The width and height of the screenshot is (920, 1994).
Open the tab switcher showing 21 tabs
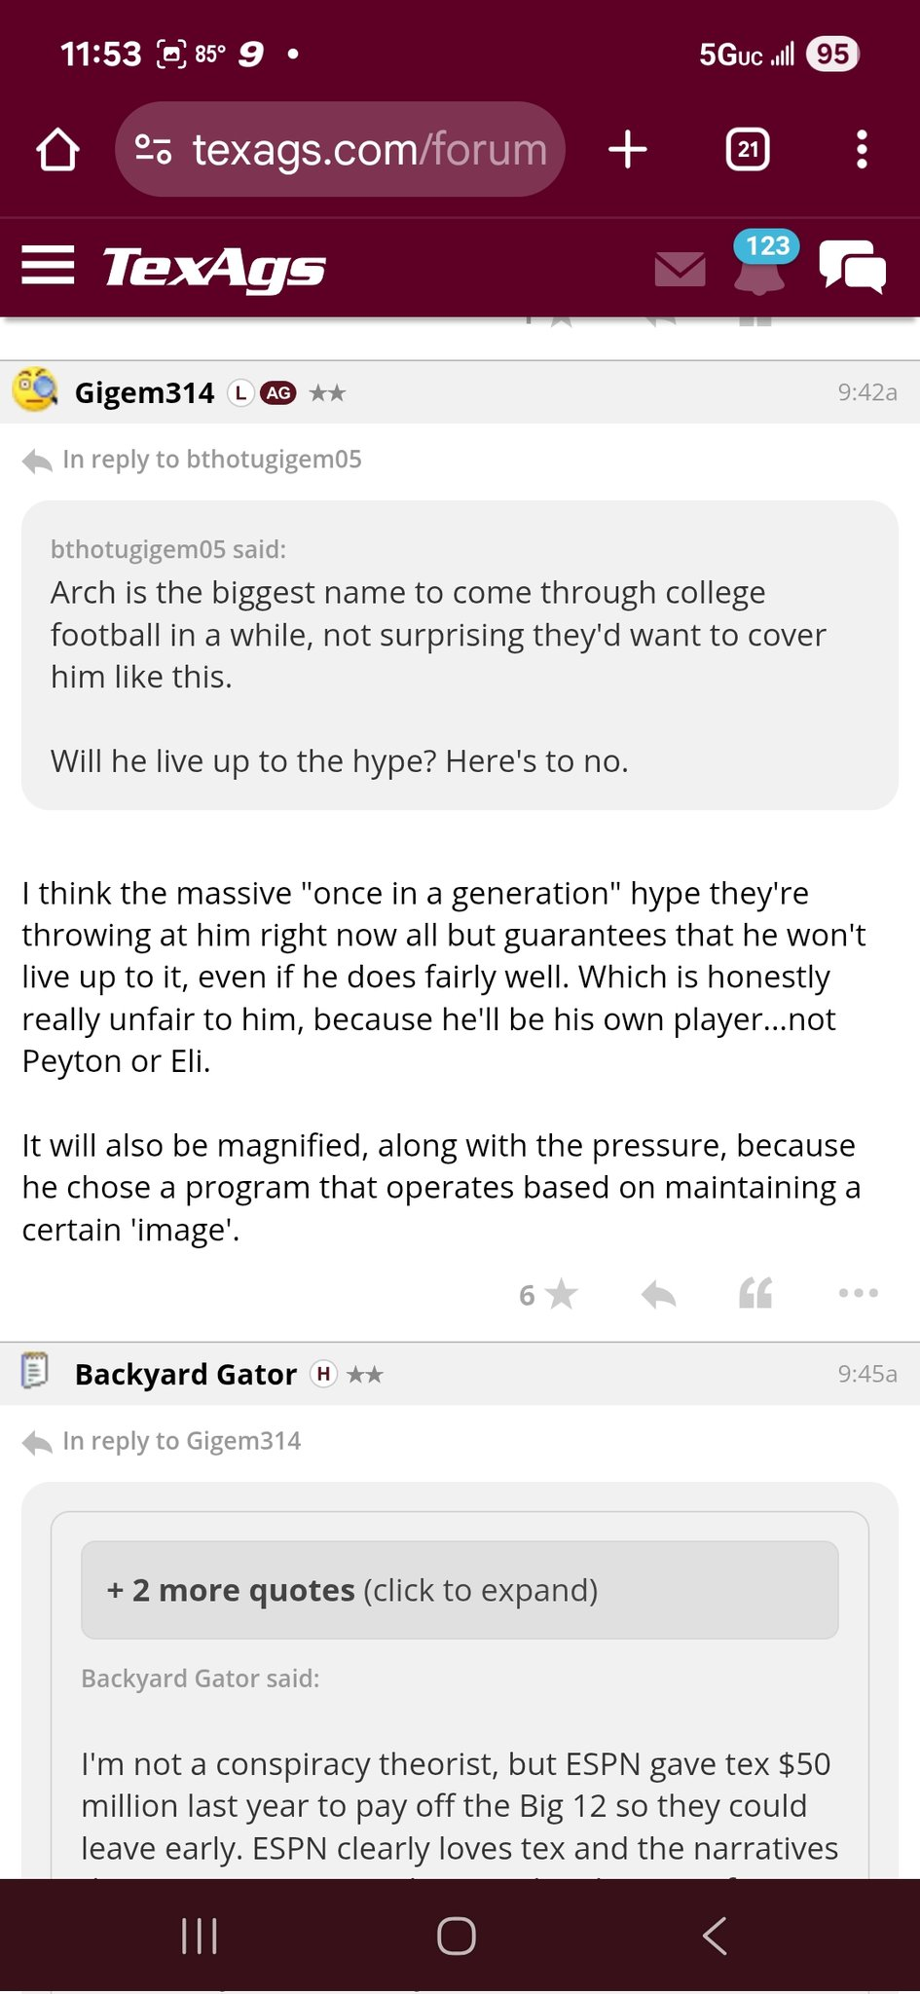point(748,150)
